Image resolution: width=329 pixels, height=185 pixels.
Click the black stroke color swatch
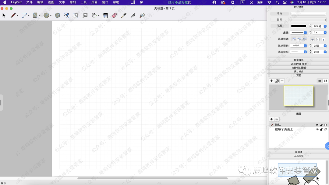click(x=299, y=26)
